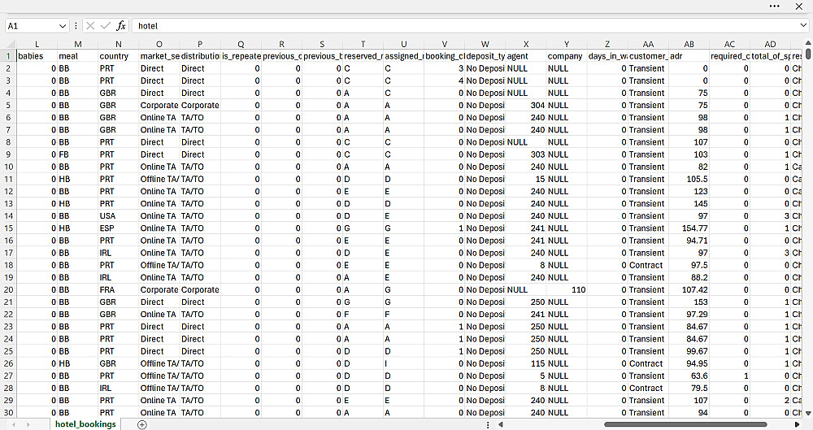813x430 pixels.
Task: Select adr cell 105.5
Action: [689, 179]
